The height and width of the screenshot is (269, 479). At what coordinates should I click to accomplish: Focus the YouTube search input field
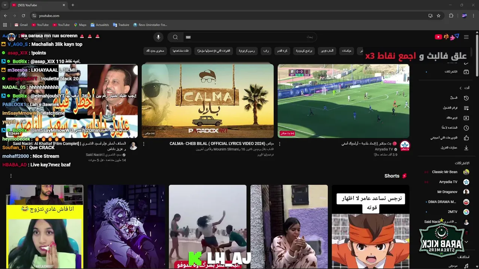click(250, 37)
